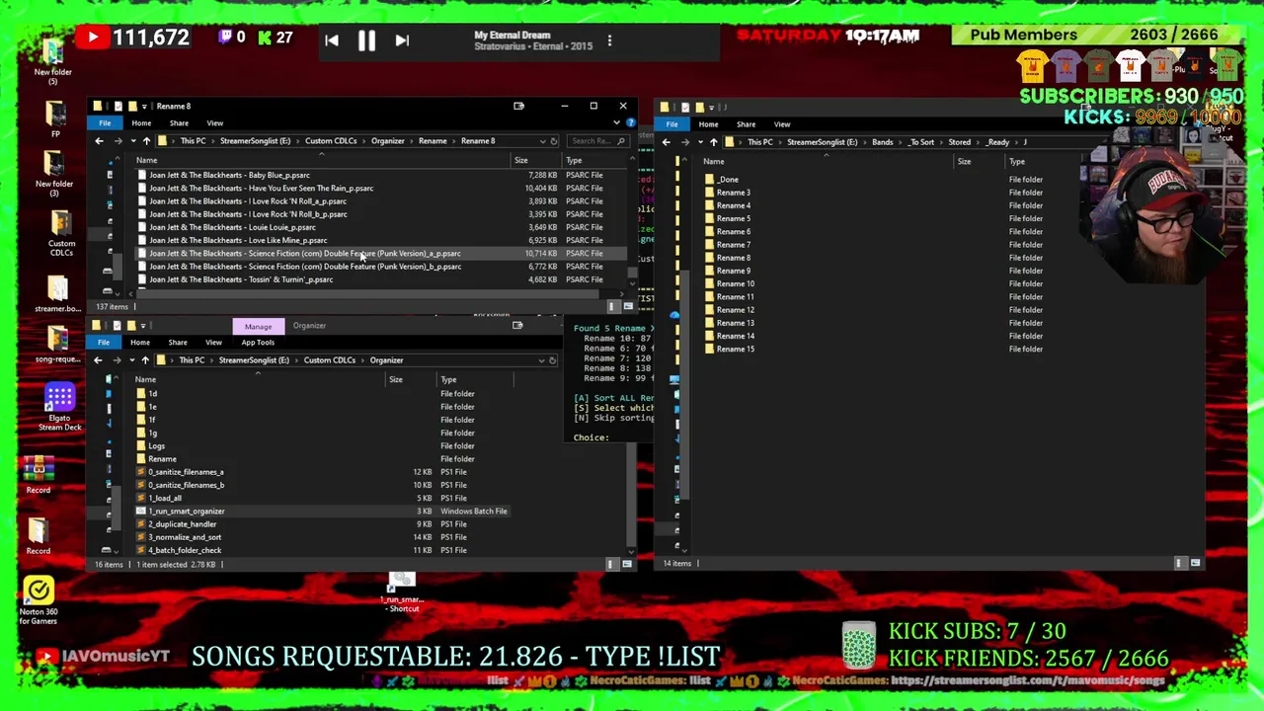
Task: Open Home tab in Rename 8 window
Action: pyautogui.click(x=141, y=123)
